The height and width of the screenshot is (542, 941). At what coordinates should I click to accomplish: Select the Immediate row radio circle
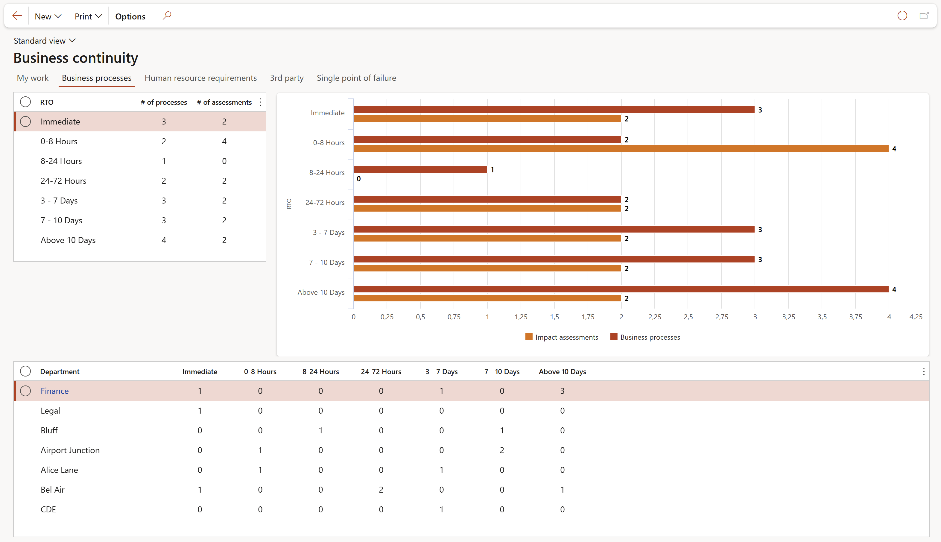[25, 121]
